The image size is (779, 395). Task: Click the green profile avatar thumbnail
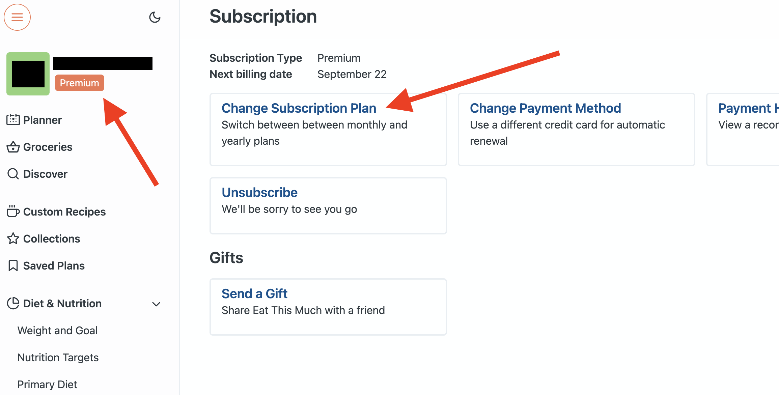click(x=28, y=74)
